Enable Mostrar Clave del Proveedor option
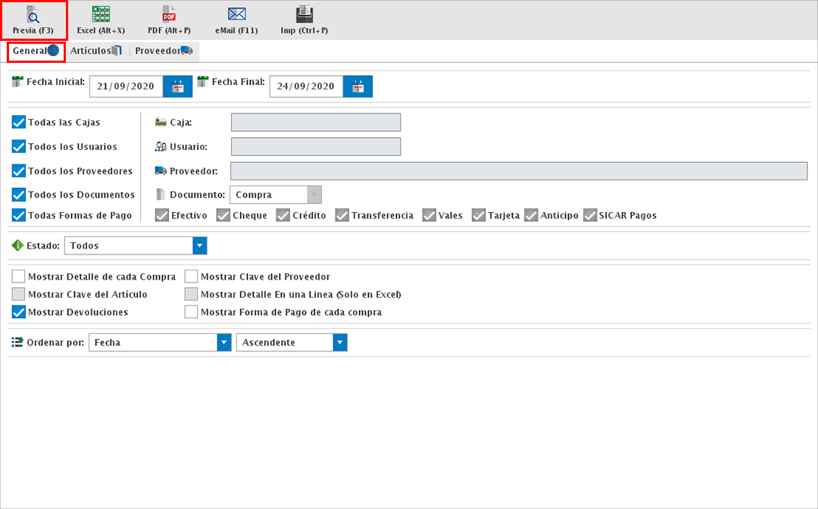The height and width of the screenshot is (509, 818). point(192,276)
